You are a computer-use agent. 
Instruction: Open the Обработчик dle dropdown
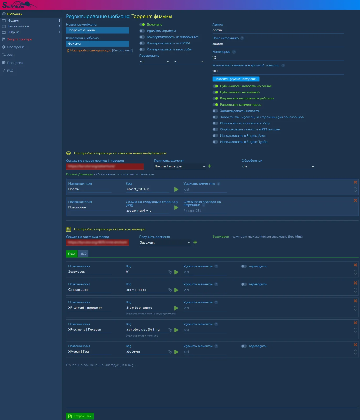(x=278, y=167)
